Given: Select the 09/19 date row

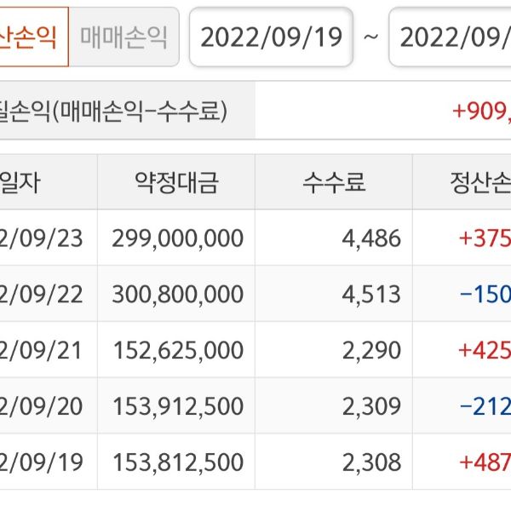Looking at the screenshot, I should pos(44,462).
